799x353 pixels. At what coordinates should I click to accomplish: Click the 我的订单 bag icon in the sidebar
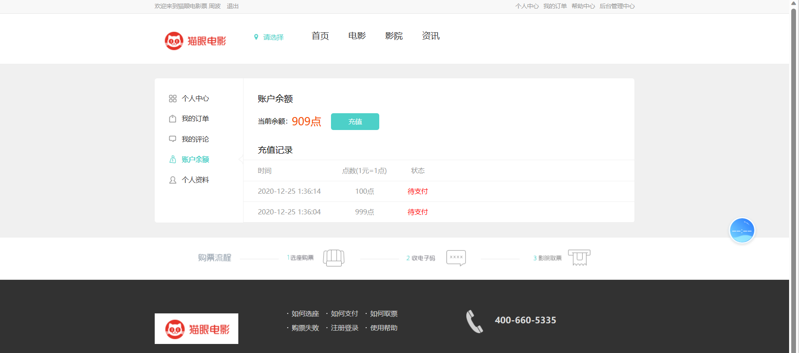pos(173,119)
